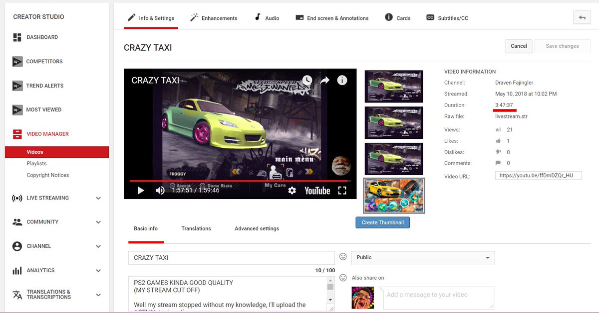Select the Advanced settings tab

coord(257,229)
